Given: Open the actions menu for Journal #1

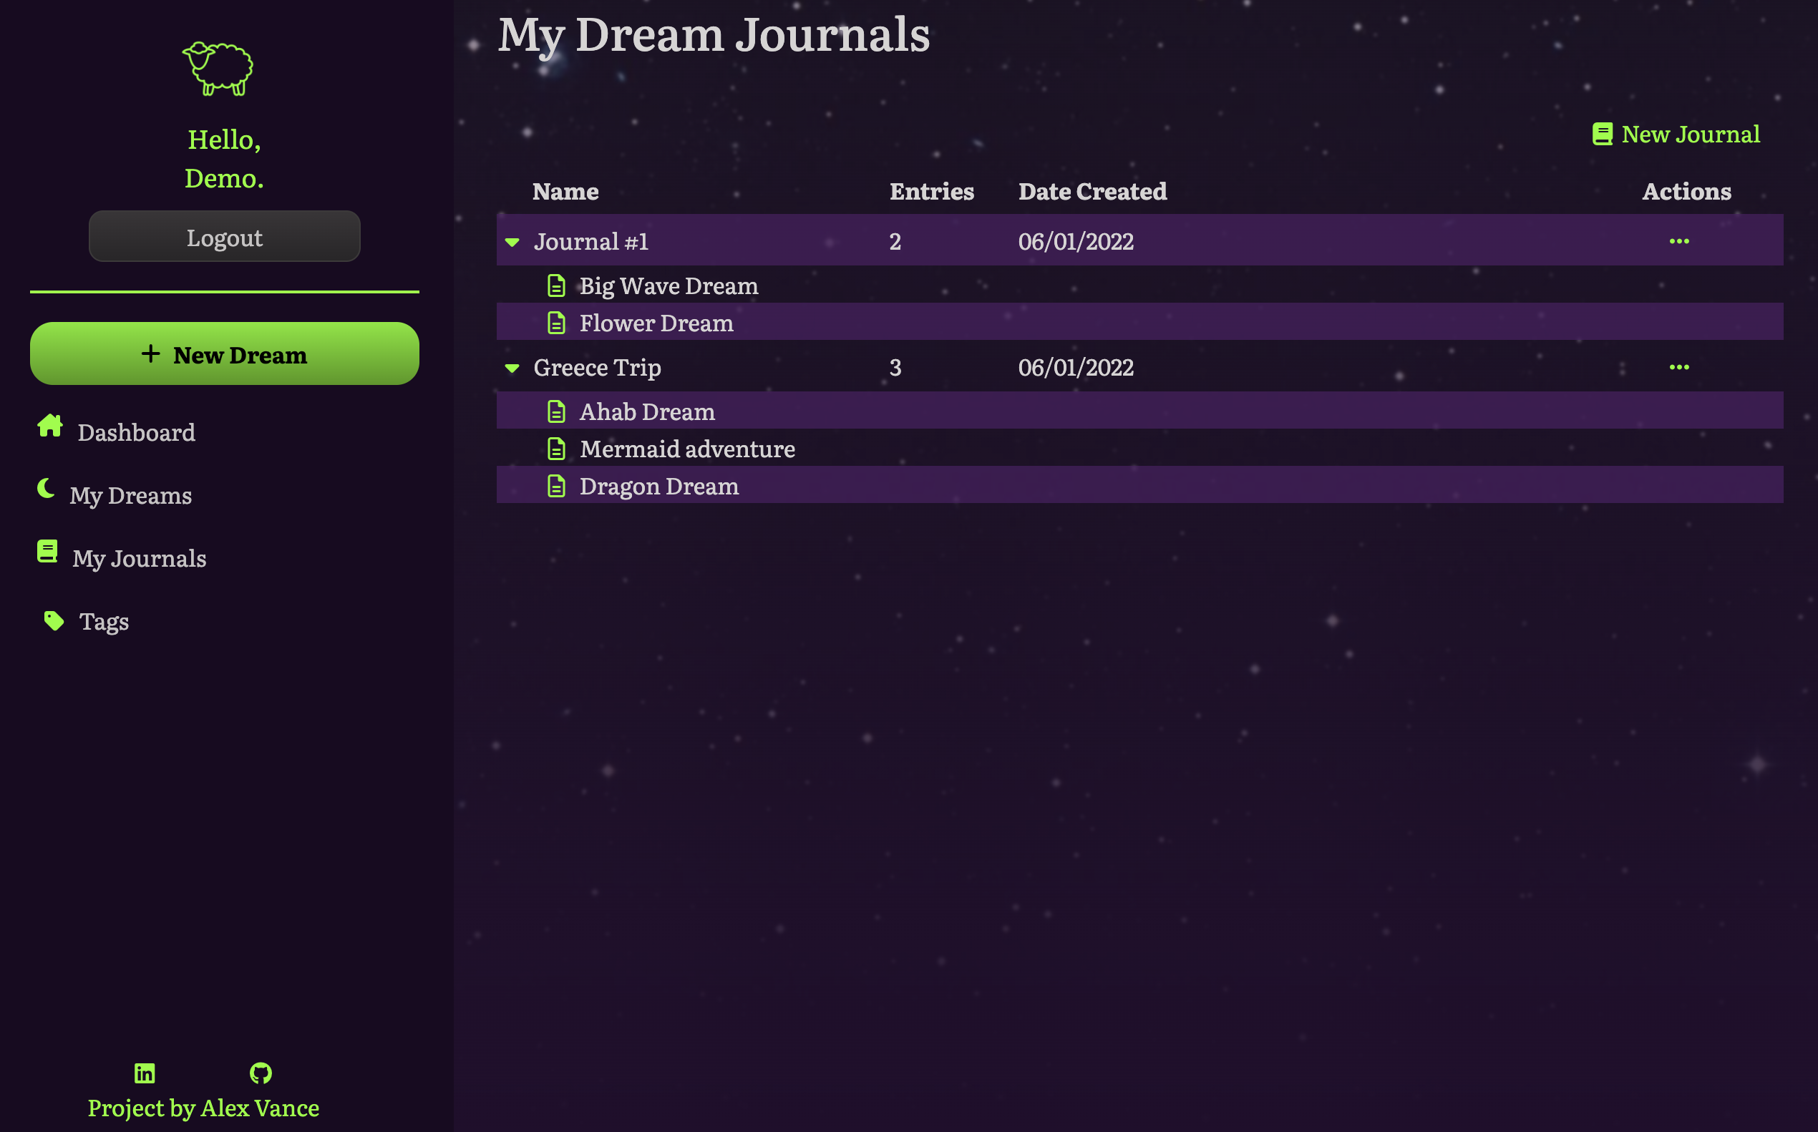Looking at the screenshot, I should (x=1679, y=240).
